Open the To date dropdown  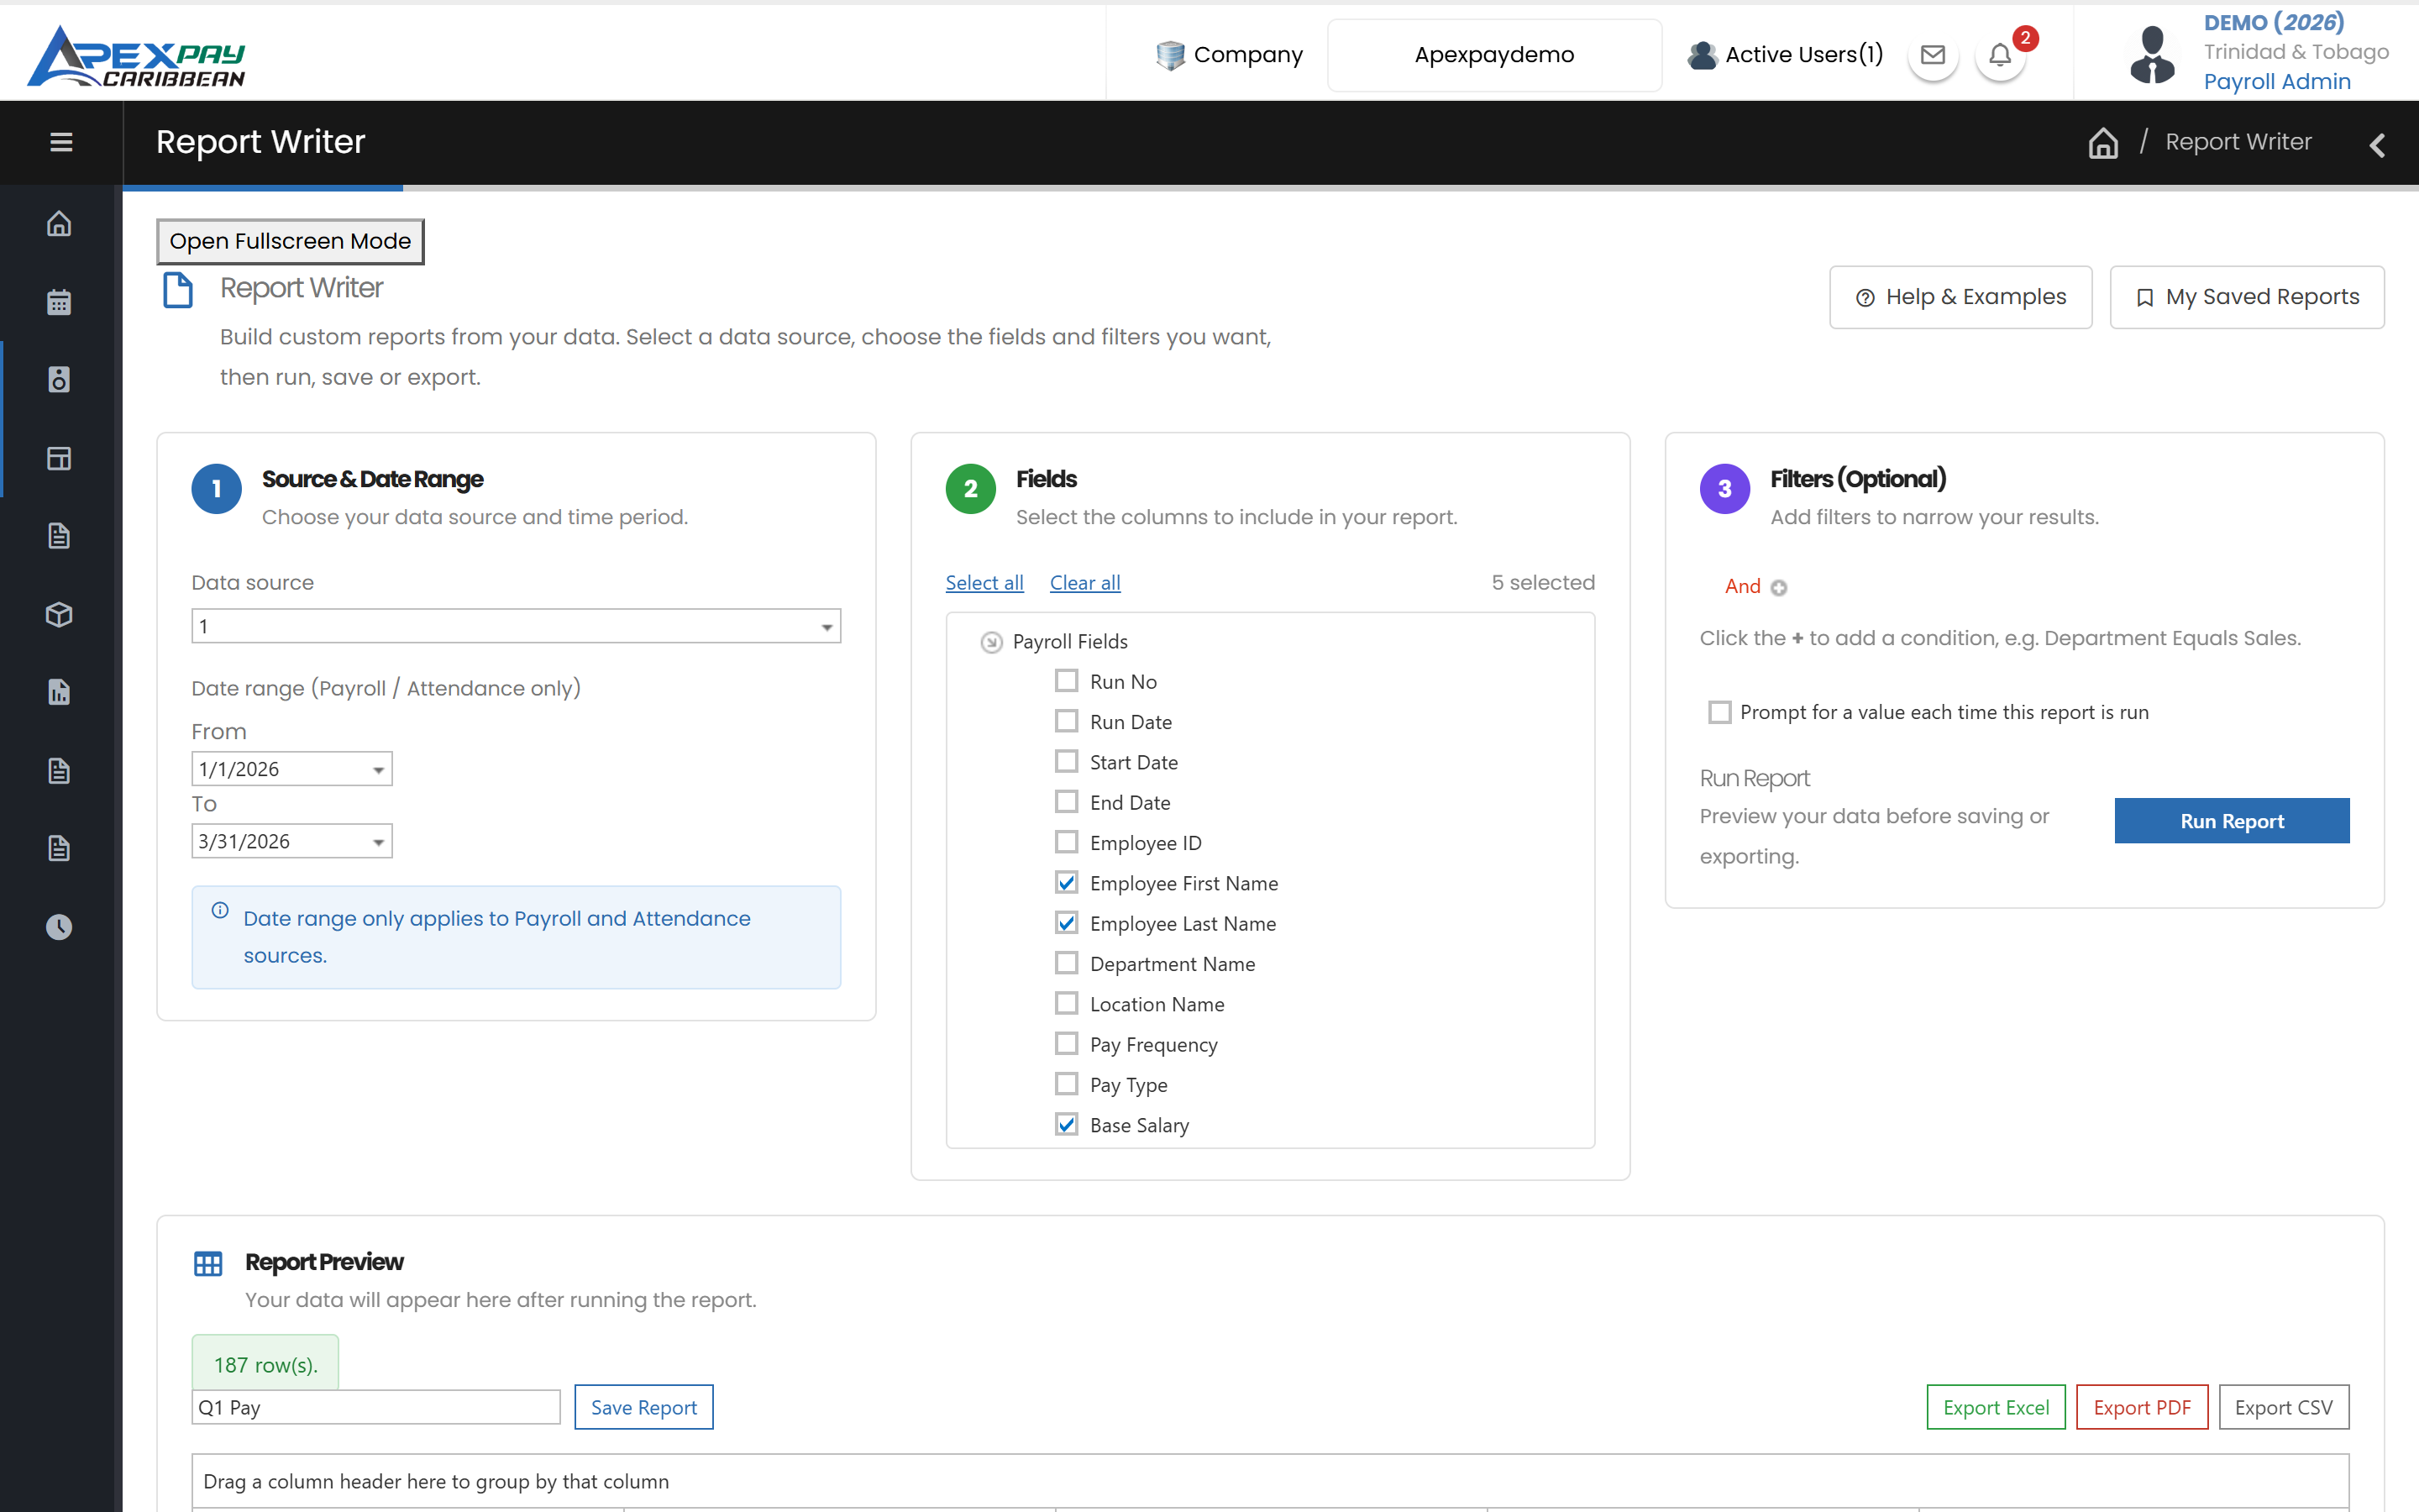coord(379,842)
